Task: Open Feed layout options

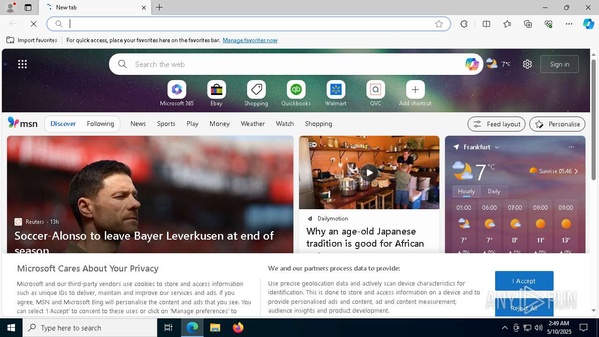Action: coord(497,124)
